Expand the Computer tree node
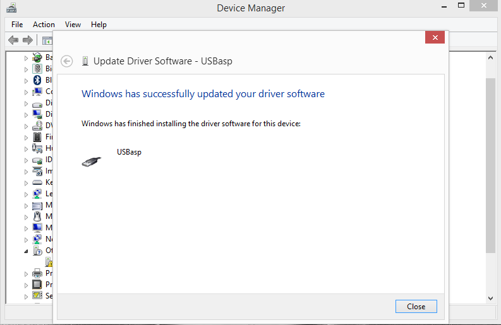This screenshot has width=501, height=325. pyautogui.click(x=26, y=92)
